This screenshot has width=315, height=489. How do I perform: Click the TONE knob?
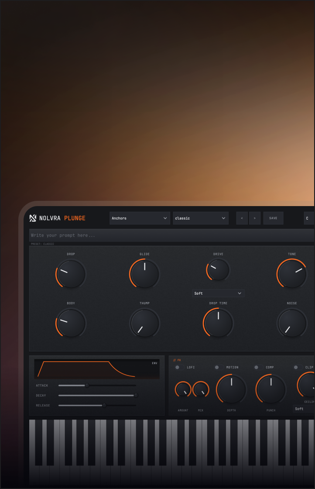click(x=292, y=274)
